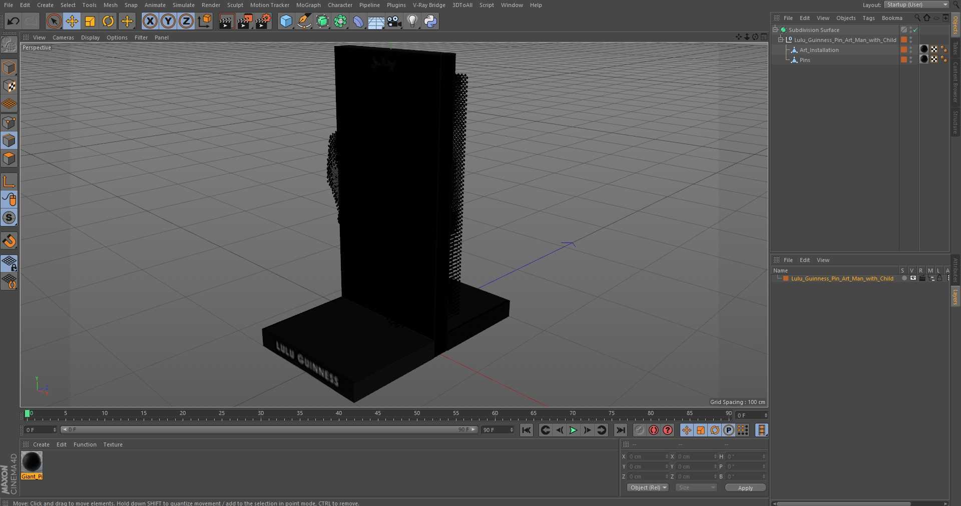Add a Bend deformer object
The width and height of the screenshot is (961, 506).
point(358,21)
